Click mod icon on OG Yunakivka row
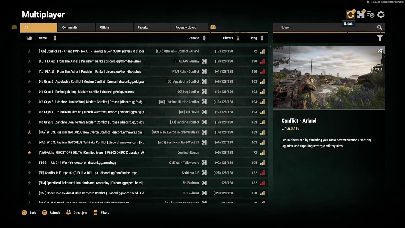This screenshot has width=405, height=228. (x=204, y=112)
